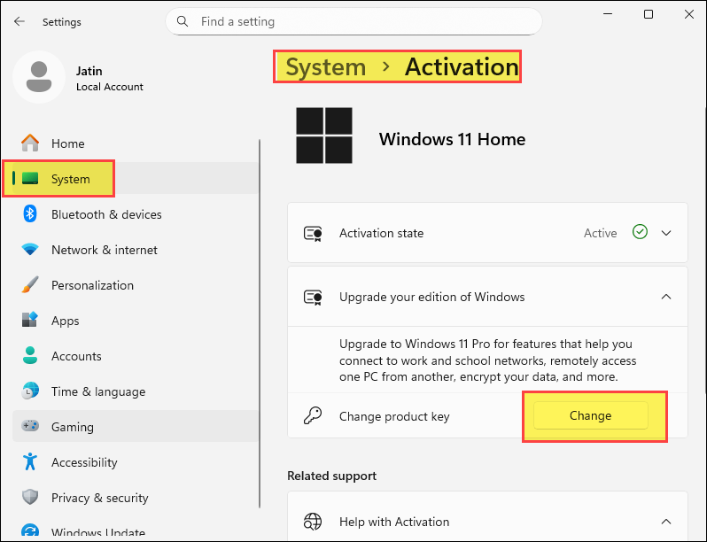Click the product key icon

313,415
